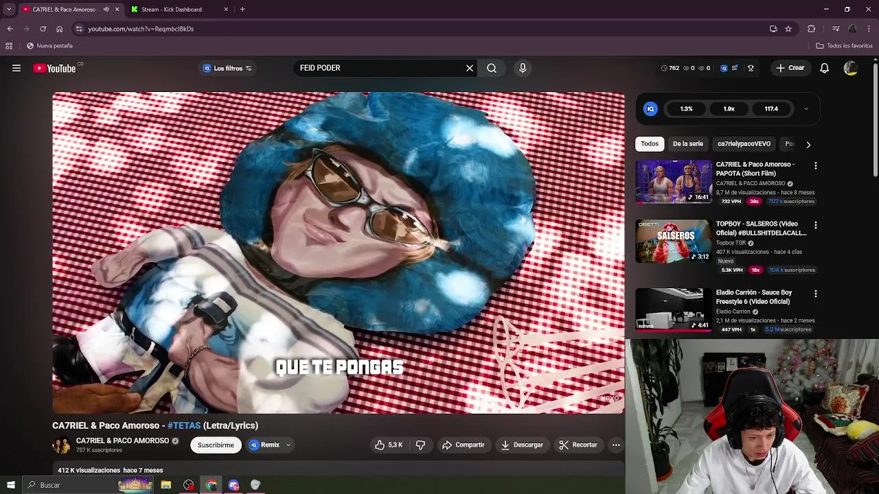Open site information icon in the address bar
This screenshot has width=879, height=494.
(x=79, y=29)
